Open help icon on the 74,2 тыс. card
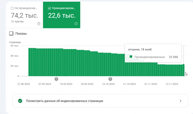The height and width of the screenshot is (114, 193). point(39,24)
